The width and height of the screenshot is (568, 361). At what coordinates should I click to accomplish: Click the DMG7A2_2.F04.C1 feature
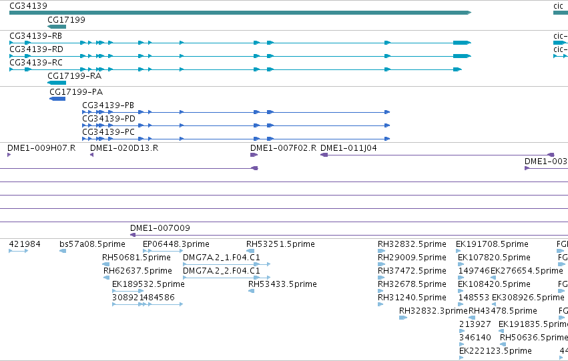(x=227, y=278)
